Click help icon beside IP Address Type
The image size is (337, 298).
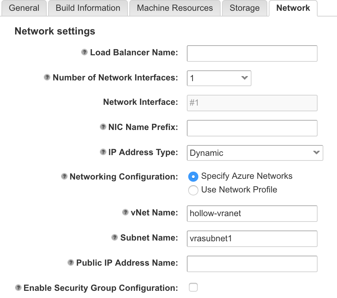click(x=103, y=152)
